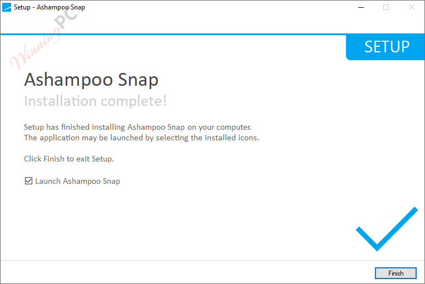Click the Ashampoo Snap title bar icon
The image size is (425, 284).
coord(7,7)
